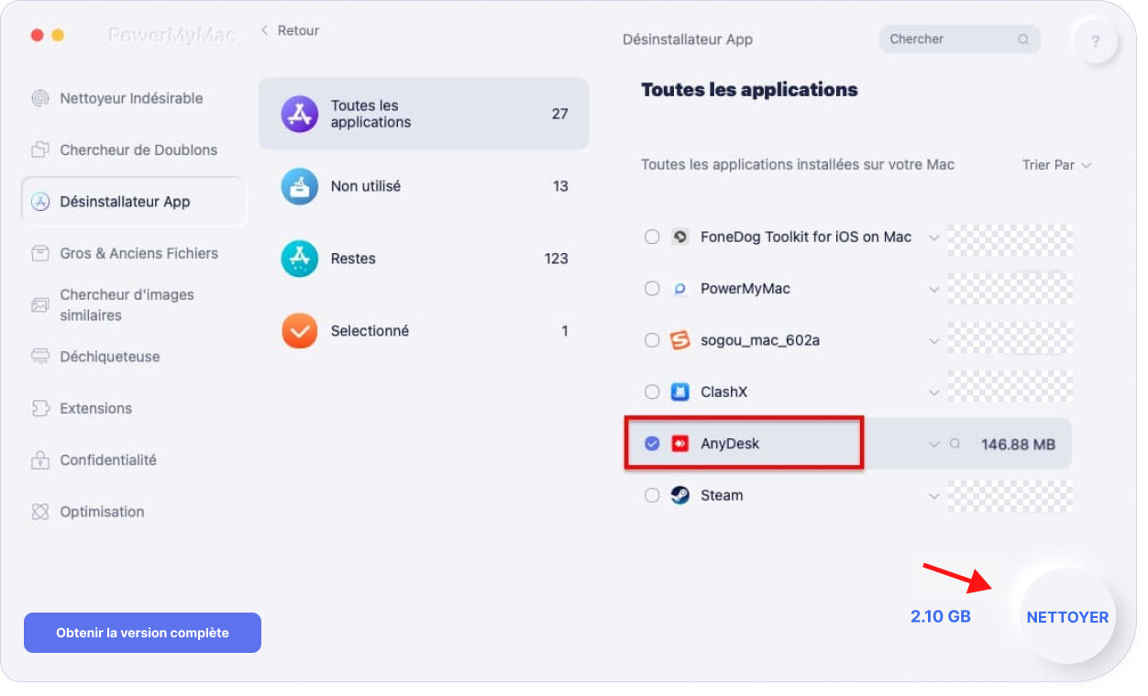Click the FoneDog Toolkit app icon
The image size is (1148, 696).
point(679,237)
